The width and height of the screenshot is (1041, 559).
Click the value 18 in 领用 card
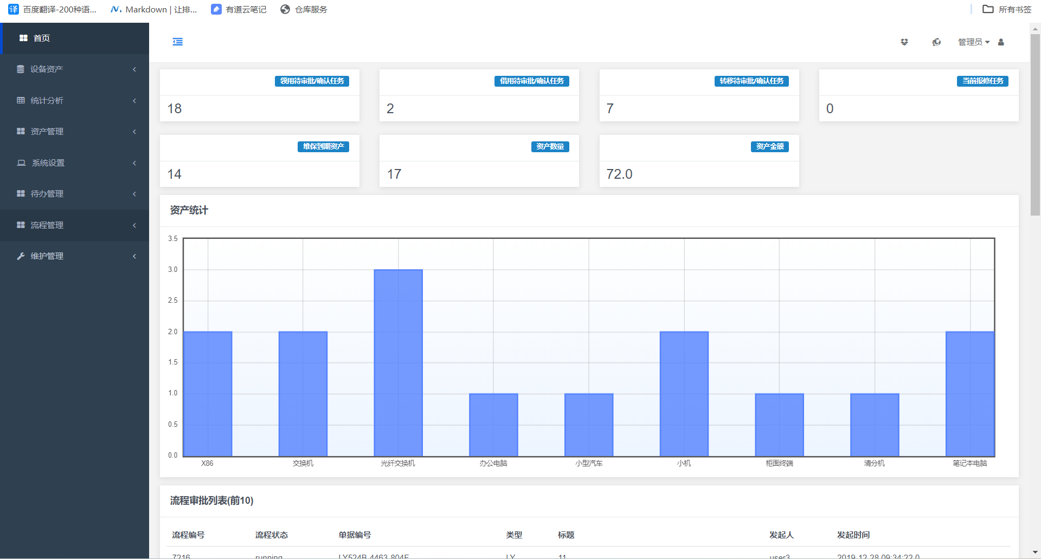tap(175, 108)
